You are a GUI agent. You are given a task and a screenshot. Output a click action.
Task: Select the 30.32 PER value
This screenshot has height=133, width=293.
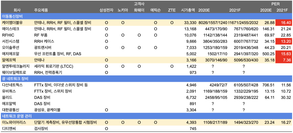click(x=285, y=98)
